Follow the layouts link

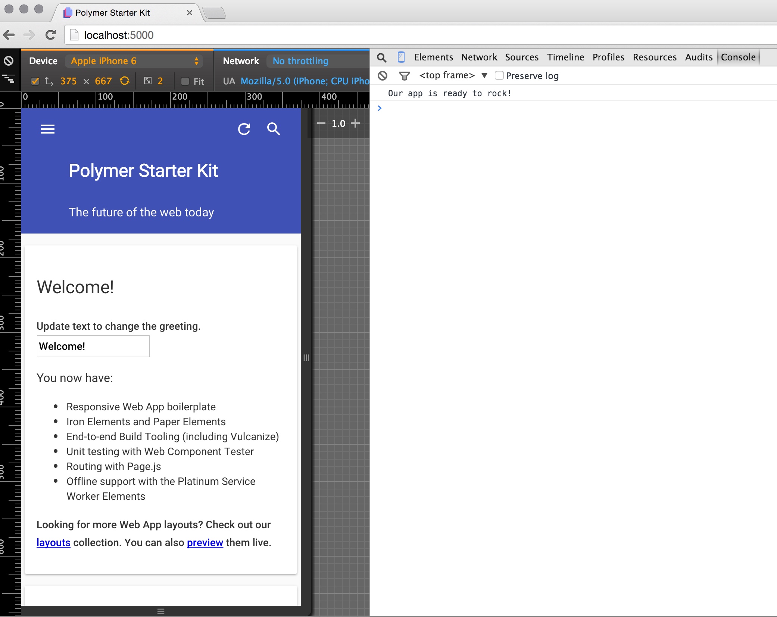click(53, 542)
